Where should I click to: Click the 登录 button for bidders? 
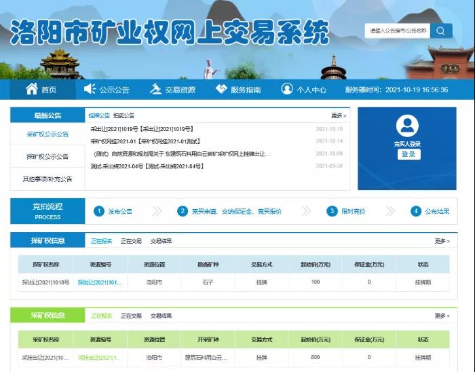pos(409,154)
